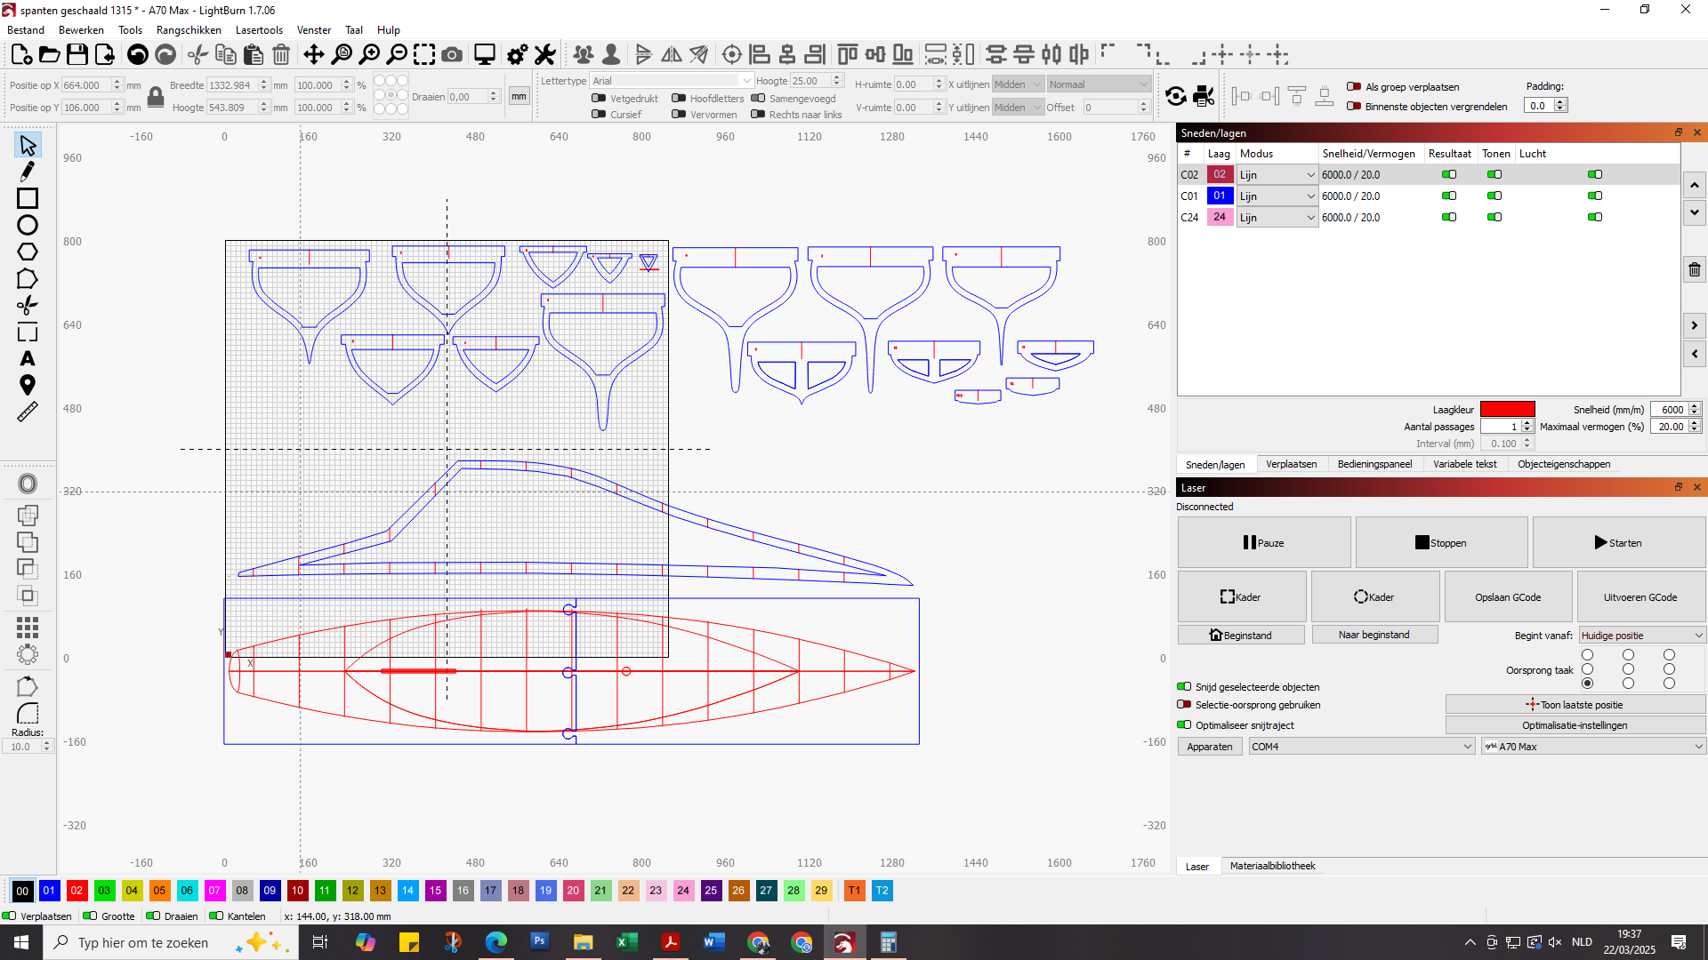
Task: Open Excel from the taskbar
Action: click(x=627, y=942)
